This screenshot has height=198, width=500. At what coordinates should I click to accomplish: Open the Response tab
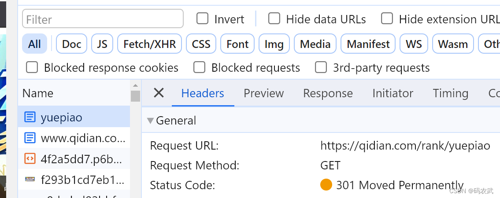tap(328, 93)
